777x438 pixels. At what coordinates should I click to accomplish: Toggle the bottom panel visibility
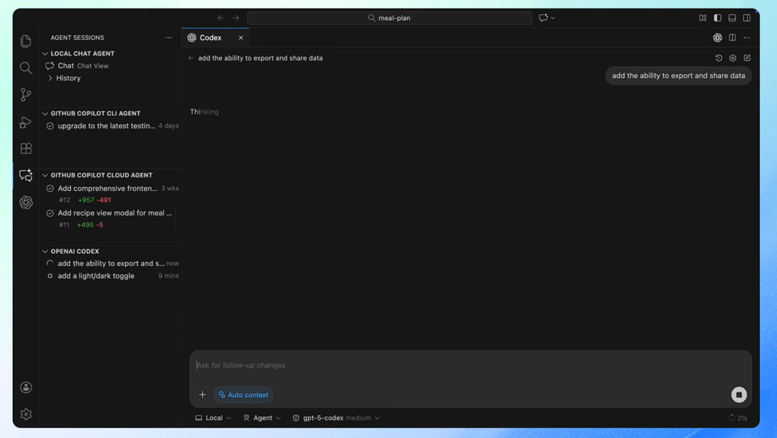[x=732, y=18]
